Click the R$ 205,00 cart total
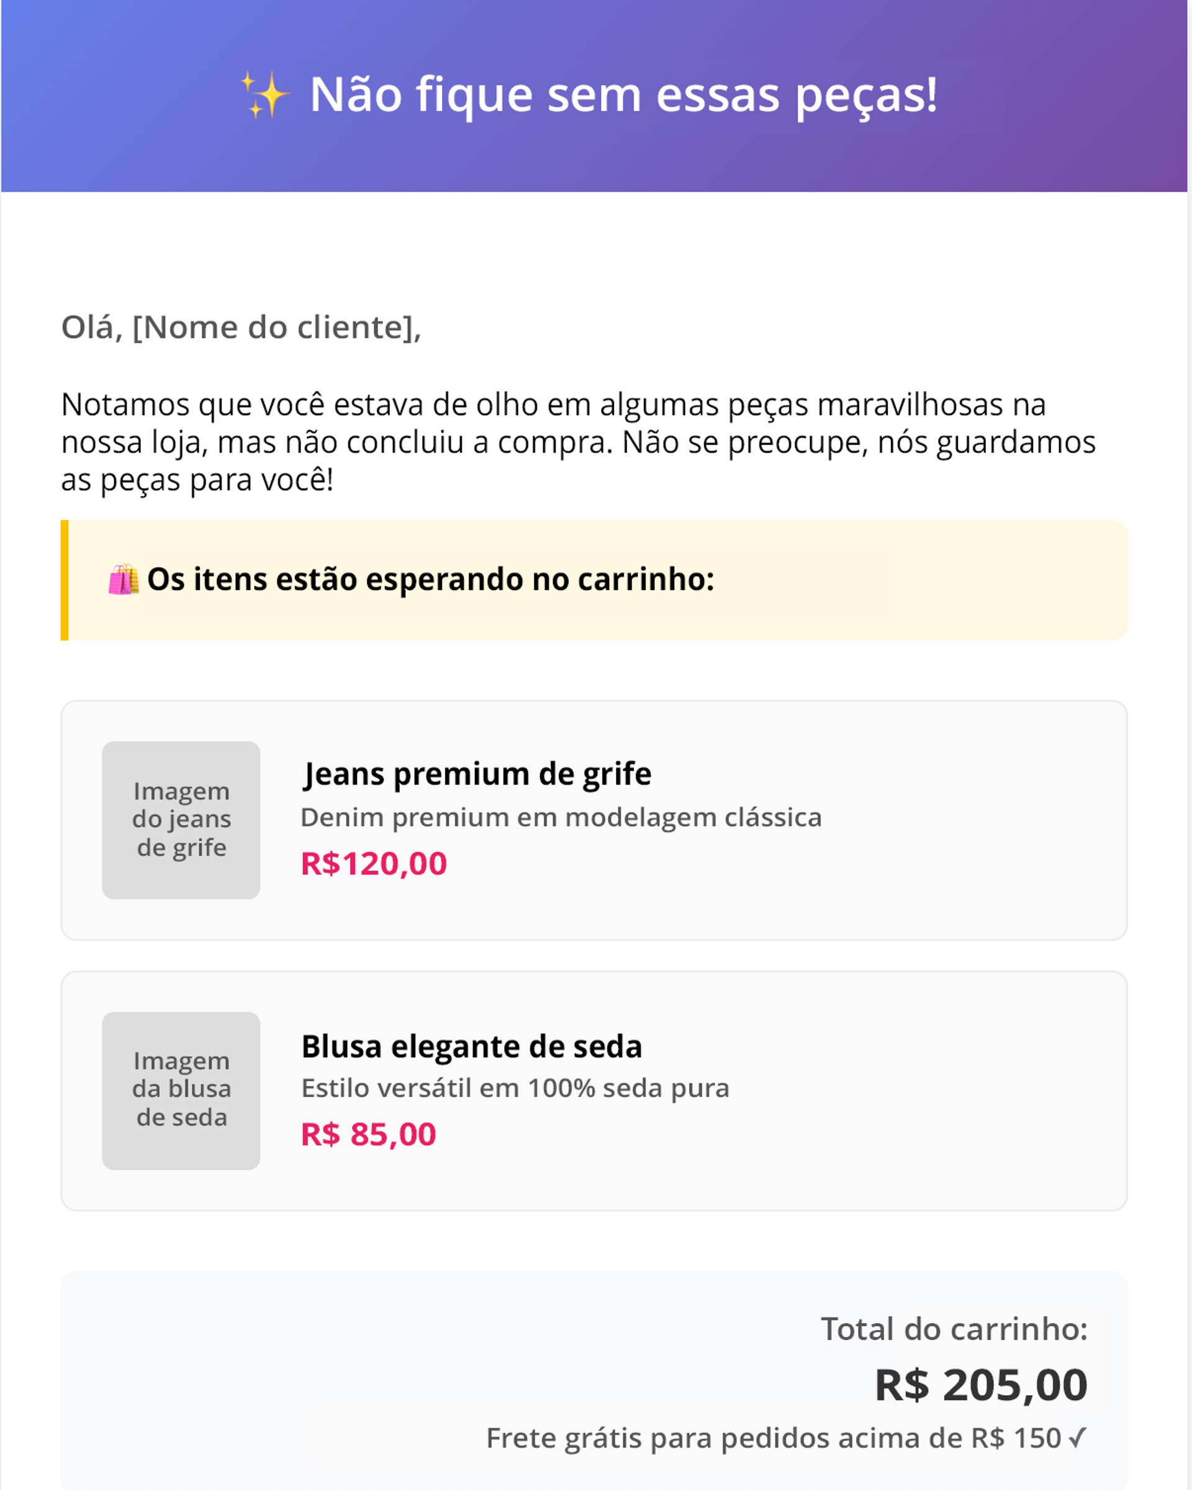1192x1490 pixels. [x=980, y=1385]
